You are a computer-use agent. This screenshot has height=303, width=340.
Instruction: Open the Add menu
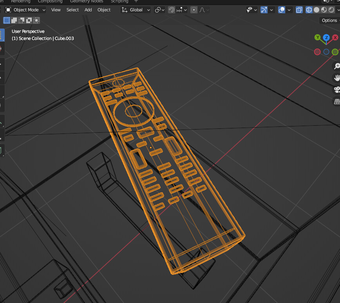tap(88, 10)
